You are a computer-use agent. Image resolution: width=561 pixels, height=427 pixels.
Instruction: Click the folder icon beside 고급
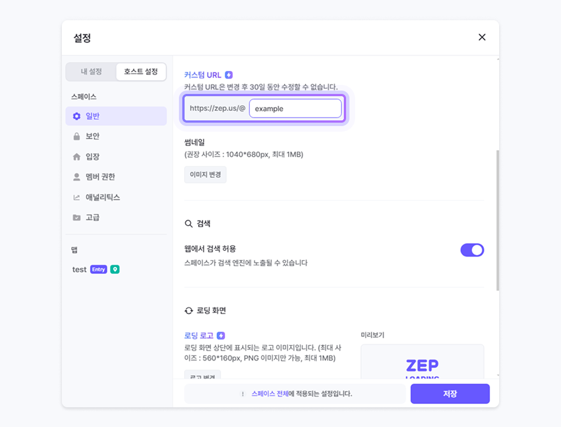pos(77,218)
